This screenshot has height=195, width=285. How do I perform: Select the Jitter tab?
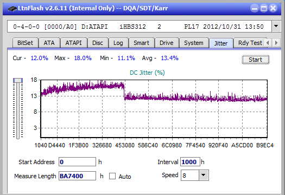221,43
